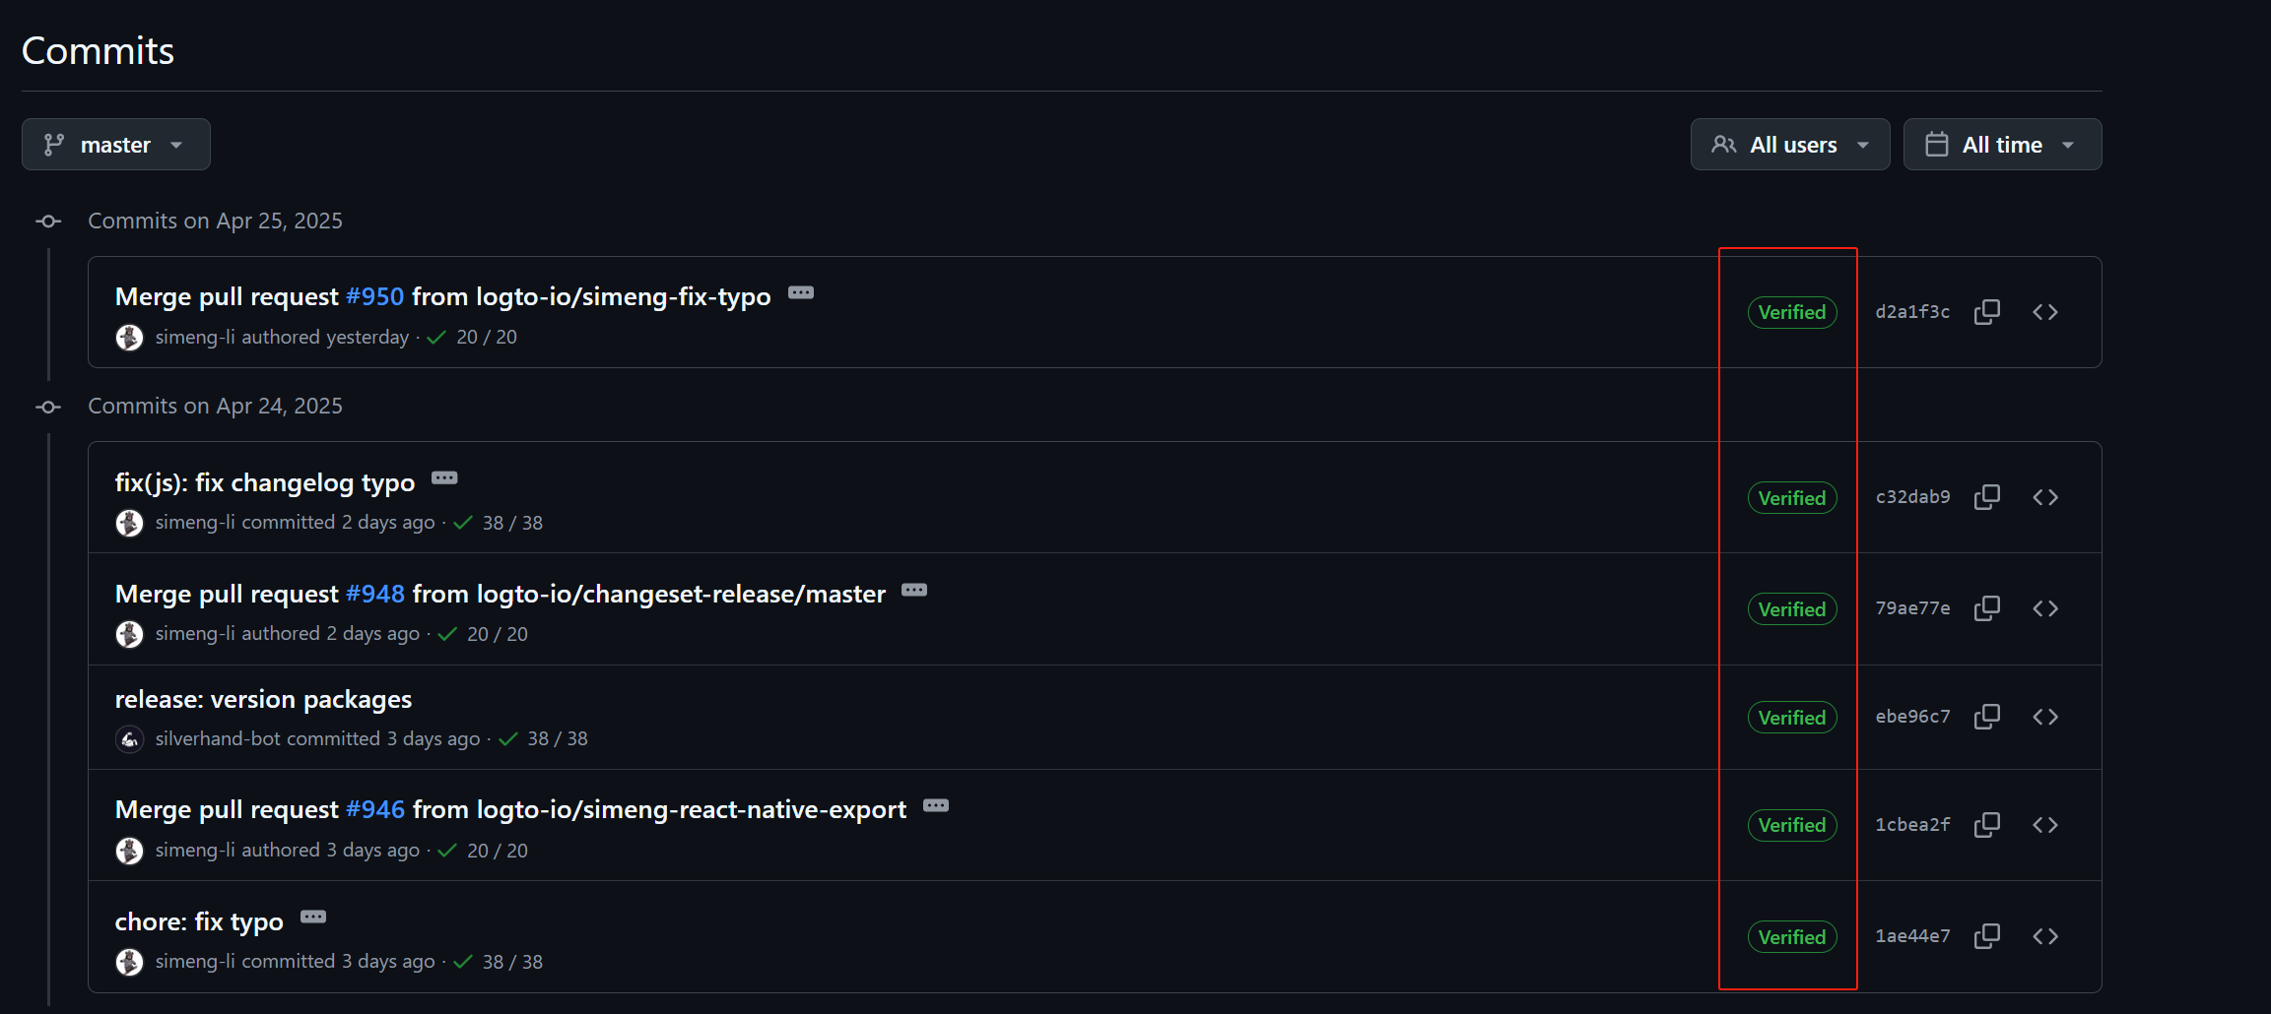2271x1014 pixels.
Task: Expand commit message for pull request #950
Action: (x=801, y=292)
